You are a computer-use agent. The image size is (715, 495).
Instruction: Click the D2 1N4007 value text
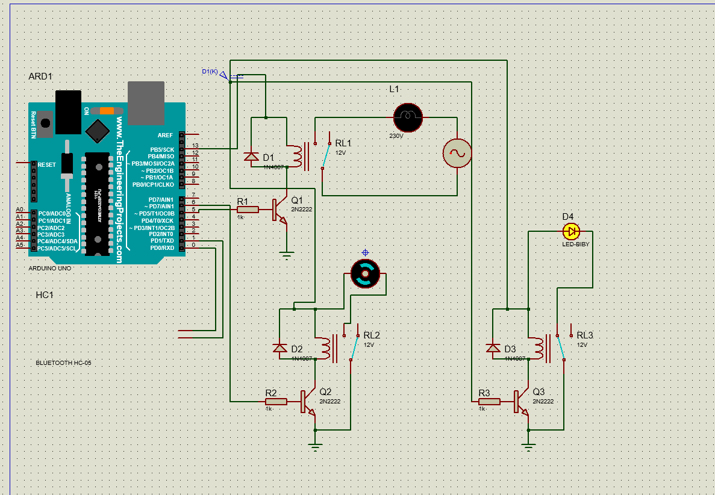(x=302, y=359)
